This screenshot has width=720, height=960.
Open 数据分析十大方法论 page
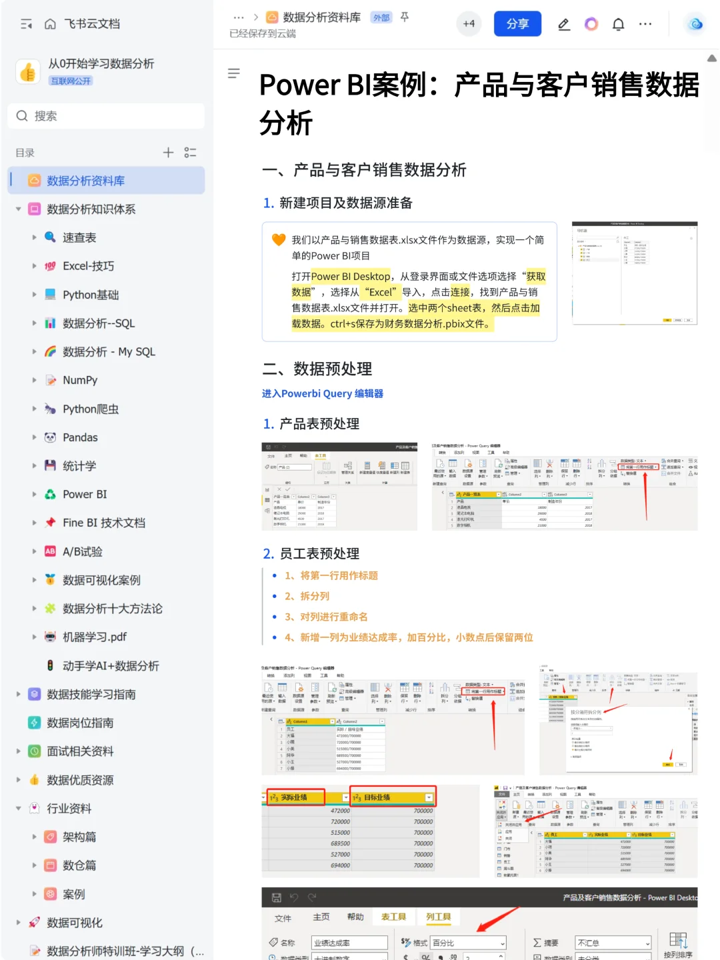(112, 609)
